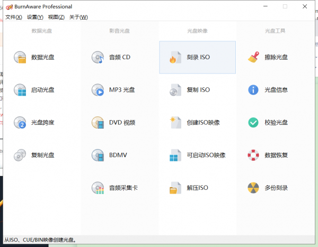Open the 关于(W) menu

pos(78,17)
